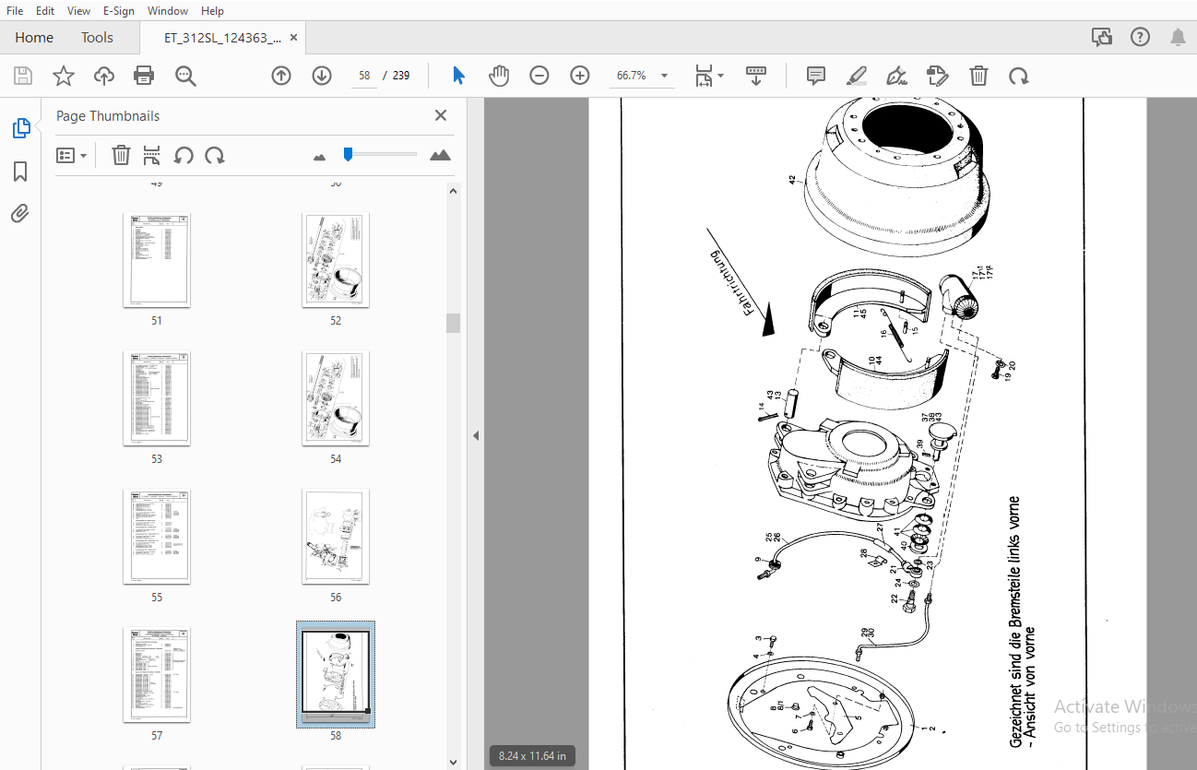Screen dimensions: 1197x770
Task: Select the arrow selection tool
Action: [458, 76]
